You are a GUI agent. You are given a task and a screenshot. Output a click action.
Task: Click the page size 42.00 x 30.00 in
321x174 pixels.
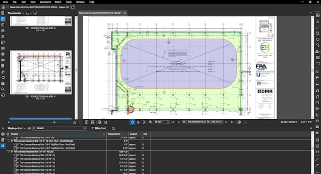(288, 122)
